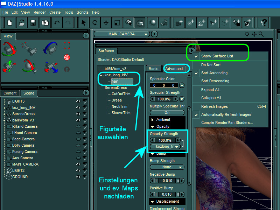Choose Compile RenderMan Shaders entry
Image resolution: width=280 pixels, height=210 pixels.
[x=230, y=123]
